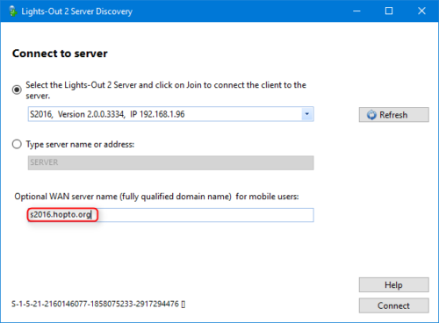Close the Server Discovery window
This screenshot has width=439, height=323.
coord(421,11)
